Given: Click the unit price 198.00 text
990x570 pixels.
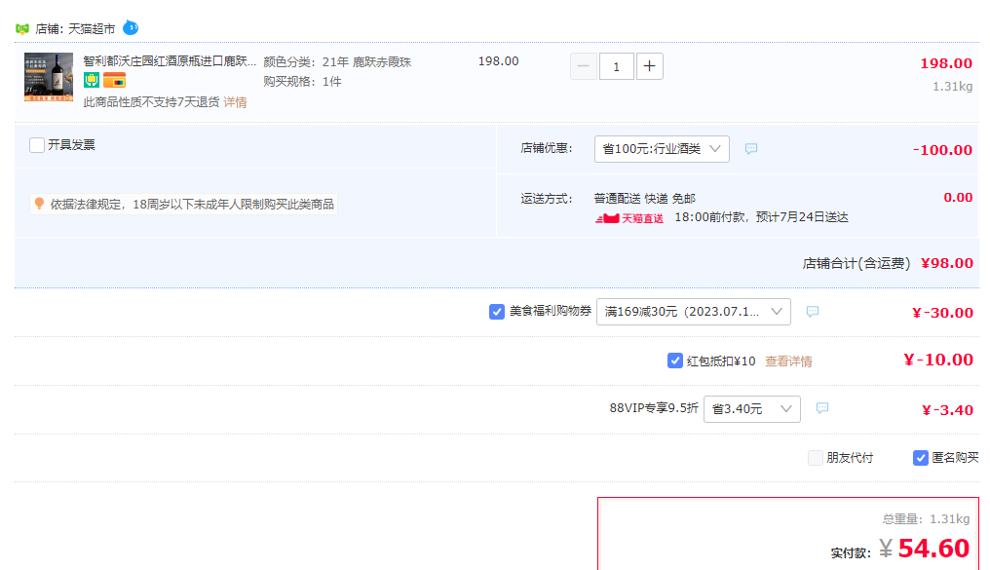Looking at the screenshot, I should coord(498,61).
